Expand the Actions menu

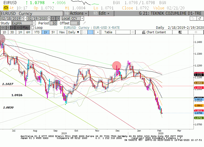[x=76, y=13]
